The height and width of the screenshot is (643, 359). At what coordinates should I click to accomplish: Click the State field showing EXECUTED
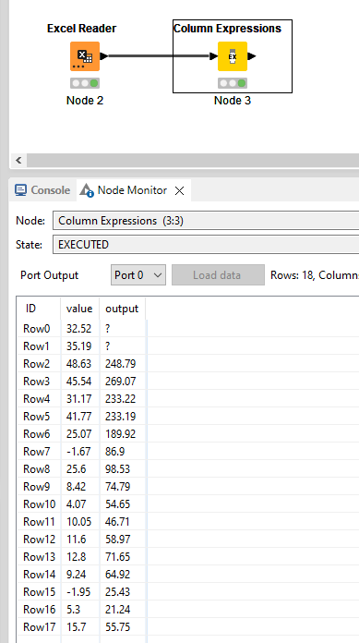pyautogui.click(x=206, y=245)
